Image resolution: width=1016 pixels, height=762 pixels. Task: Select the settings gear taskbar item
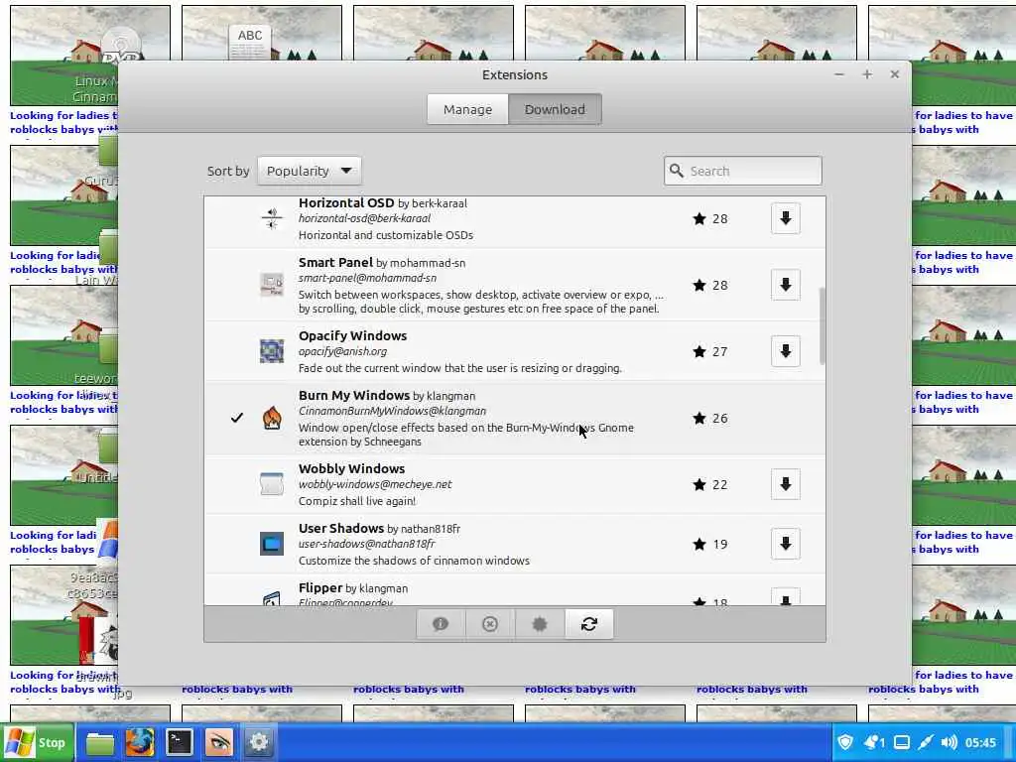(x=259, y=742)
